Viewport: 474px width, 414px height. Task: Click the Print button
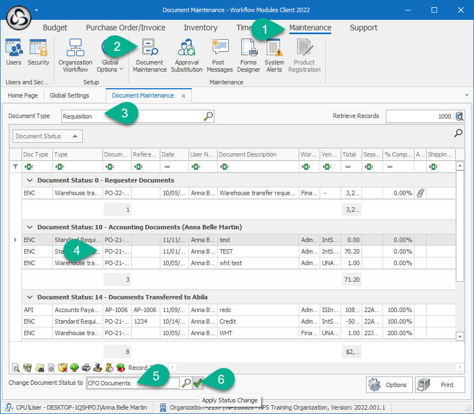pos(439,385)
